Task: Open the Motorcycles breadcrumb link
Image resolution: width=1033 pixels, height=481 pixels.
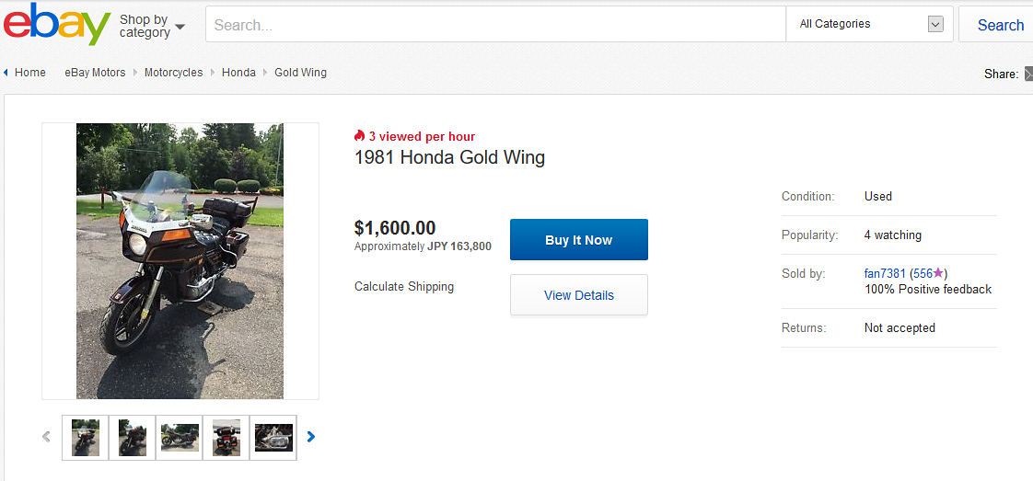Action: (173, 73)
